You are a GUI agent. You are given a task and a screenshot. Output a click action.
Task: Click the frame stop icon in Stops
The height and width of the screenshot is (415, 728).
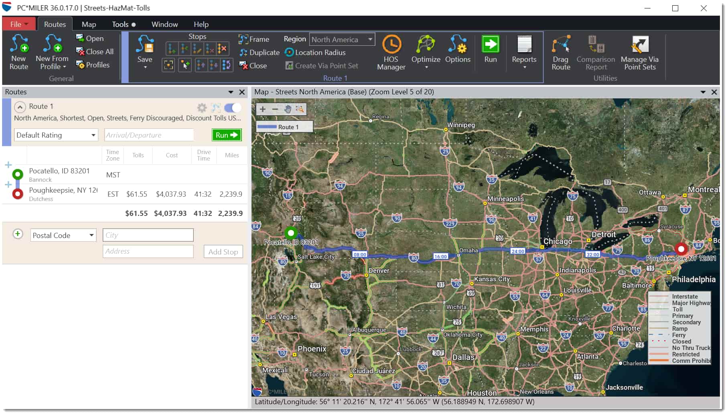tap(168, 65)
